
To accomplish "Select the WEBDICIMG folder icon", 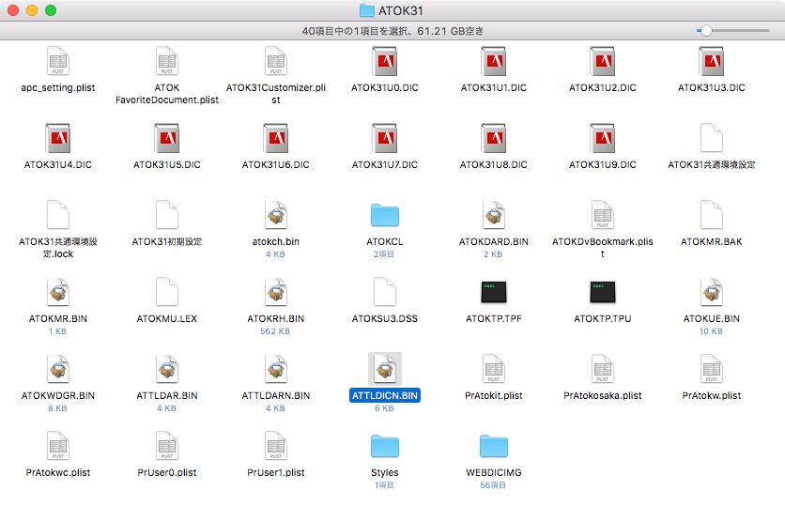I will pyautogui.click(x=494, y=447).
